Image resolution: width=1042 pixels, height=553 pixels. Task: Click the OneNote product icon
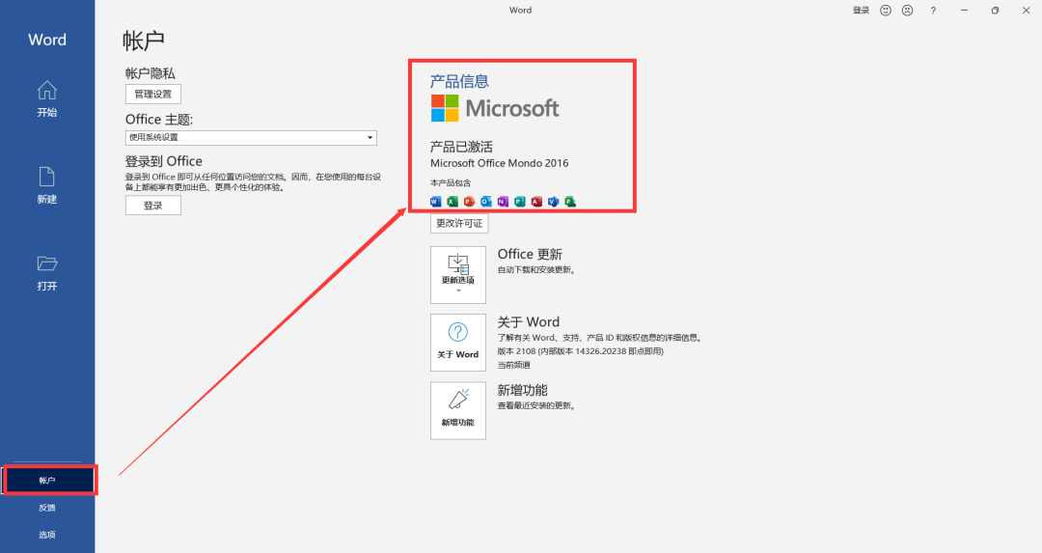[503, 202]
